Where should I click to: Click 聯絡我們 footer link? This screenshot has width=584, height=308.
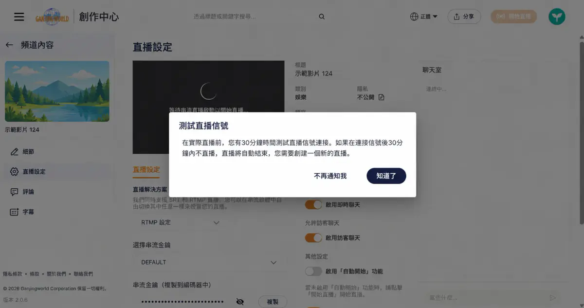pos(83,274)
